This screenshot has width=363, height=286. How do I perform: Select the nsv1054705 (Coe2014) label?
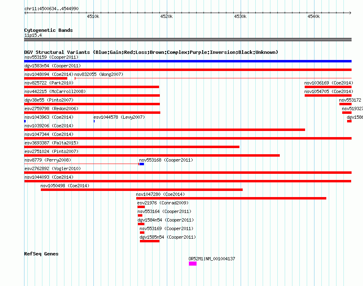(x=329, y=91)
